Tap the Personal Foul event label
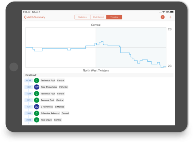This screenshot has height=142, width=193. point(47,100)
